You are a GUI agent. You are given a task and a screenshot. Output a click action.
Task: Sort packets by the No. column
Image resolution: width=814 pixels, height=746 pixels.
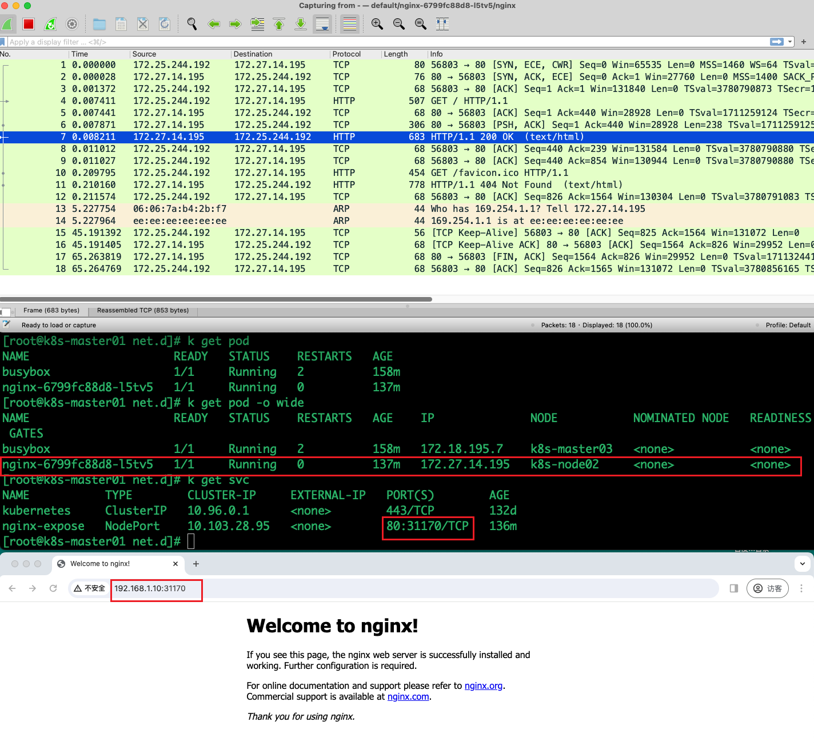34,54
